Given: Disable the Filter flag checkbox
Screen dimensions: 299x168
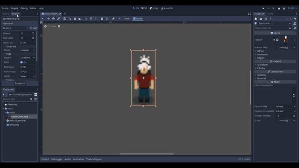Looking at the screenshot, I should pyautogui.click(x=21, y=62).
